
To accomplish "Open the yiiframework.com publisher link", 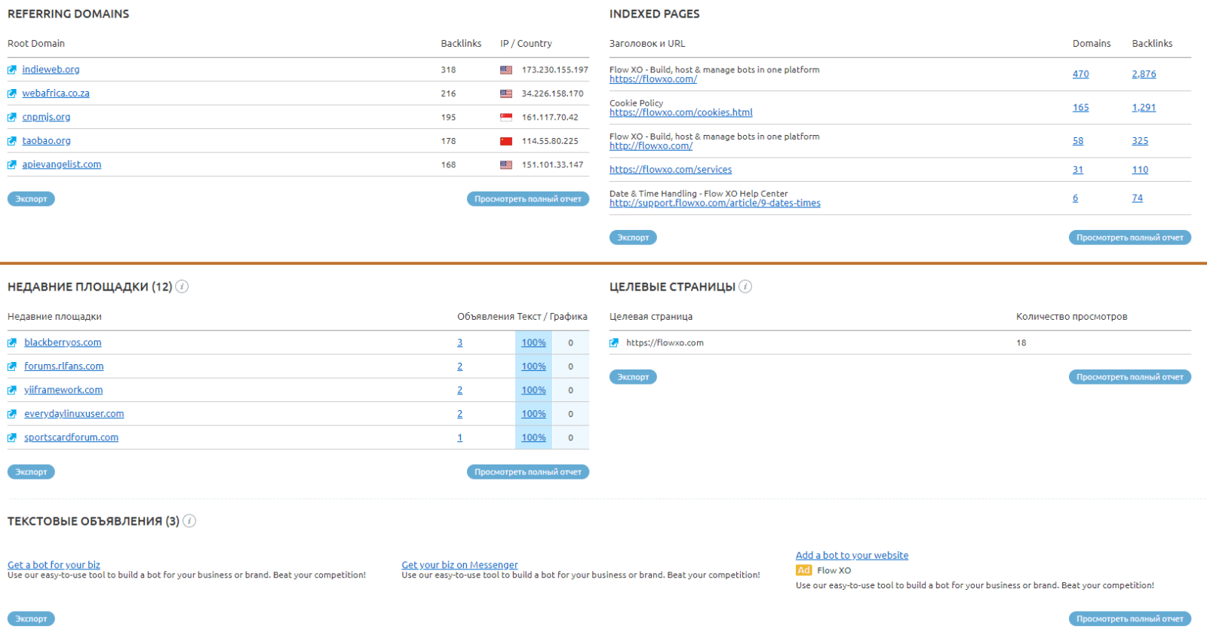I will [63, 391].
